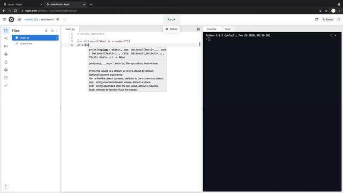Open the Version control sidebar icon
343x193 pixels.
click(x=6, y=39)
